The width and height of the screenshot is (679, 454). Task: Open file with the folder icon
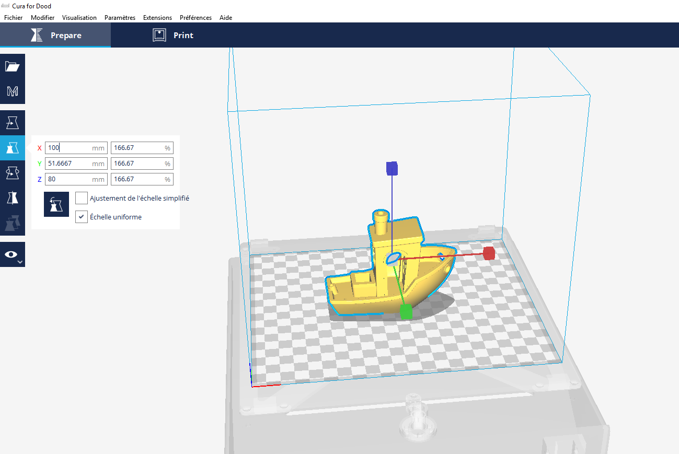13,66
